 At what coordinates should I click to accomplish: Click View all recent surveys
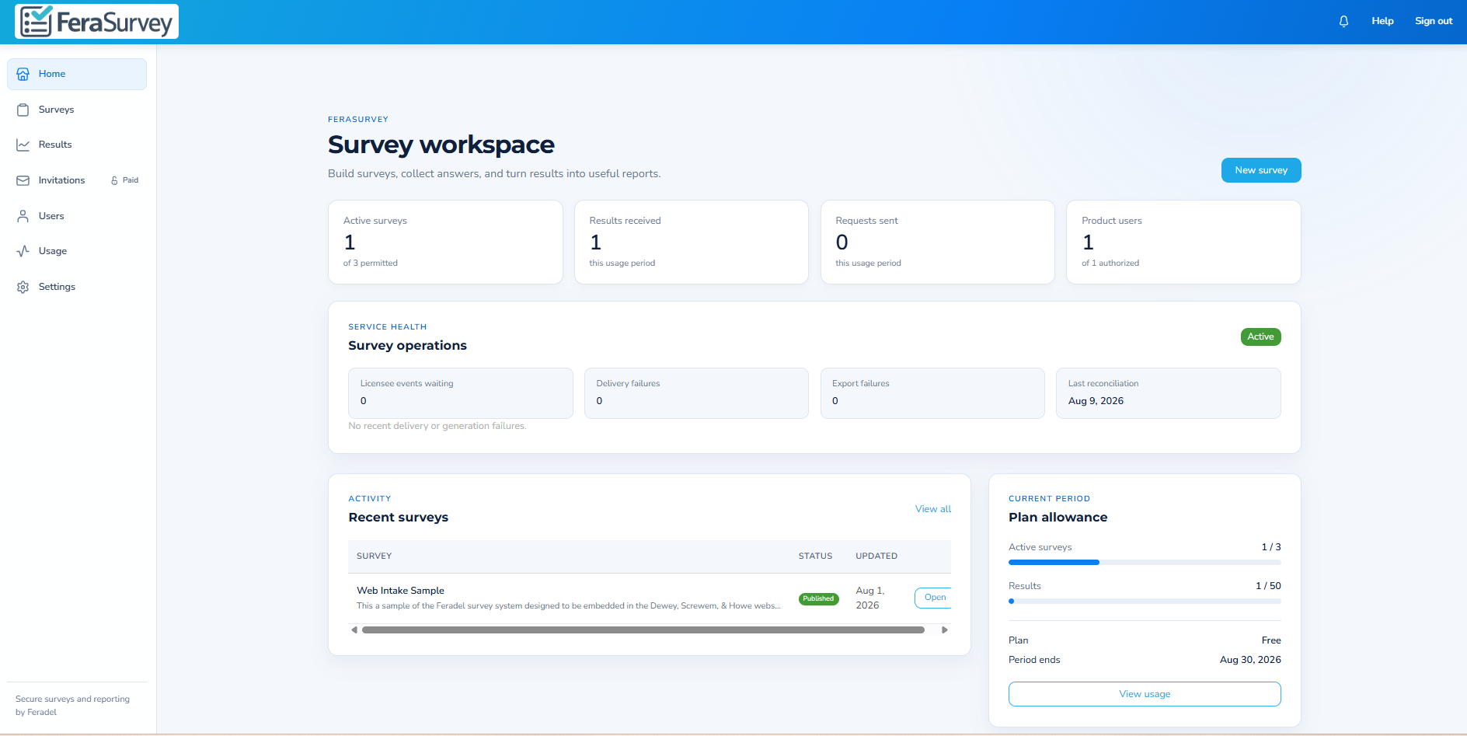pos(932,509)
